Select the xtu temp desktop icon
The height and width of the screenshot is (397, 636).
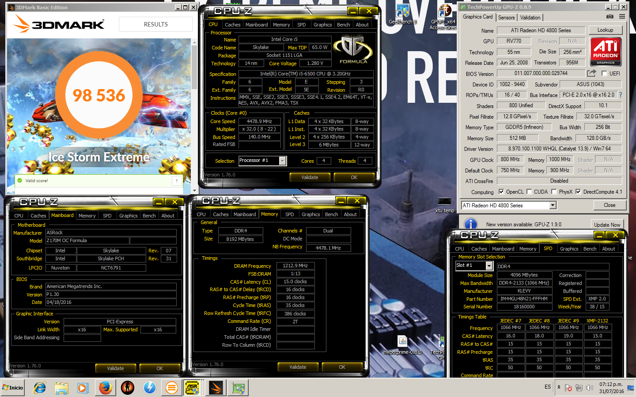pos(444,205)
